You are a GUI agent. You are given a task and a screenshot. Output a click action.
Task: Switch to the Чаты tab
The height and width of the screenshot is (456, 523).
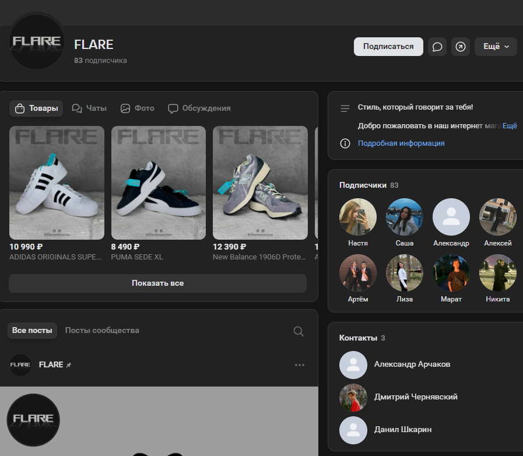[x=89, y=108]
